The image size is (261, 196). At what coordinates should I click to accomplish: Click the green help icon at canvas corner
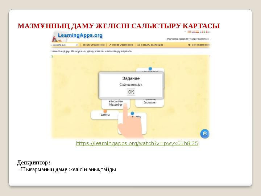pos(52,57)
